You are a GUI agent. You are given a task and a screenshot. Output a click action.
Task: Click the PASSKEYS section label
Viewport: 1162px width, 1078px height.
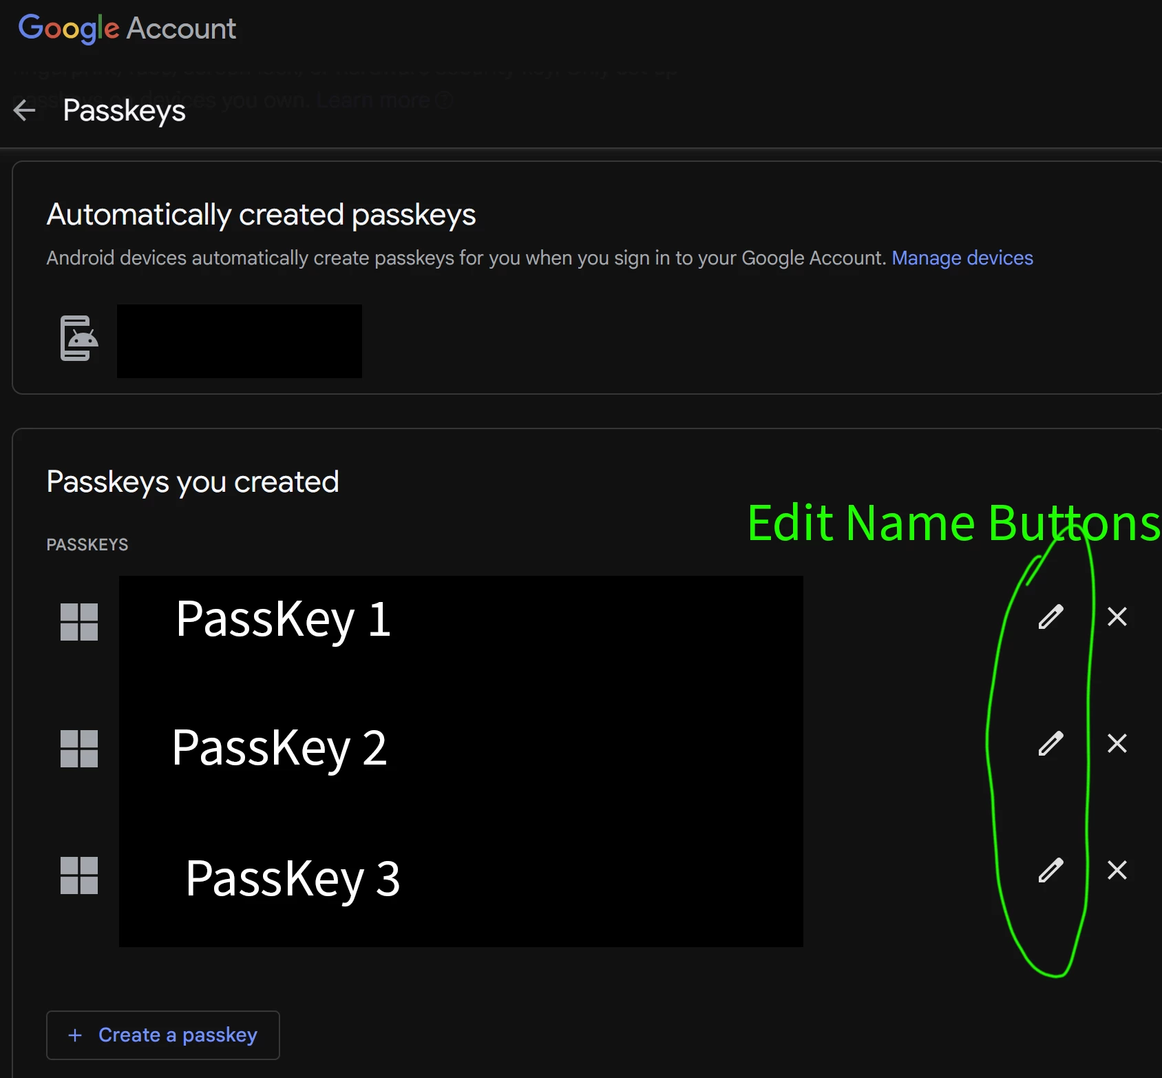click(x=87, y=545)
